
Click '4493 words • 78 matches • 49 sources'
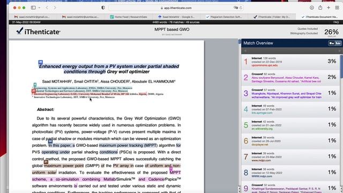pos(176,22)
